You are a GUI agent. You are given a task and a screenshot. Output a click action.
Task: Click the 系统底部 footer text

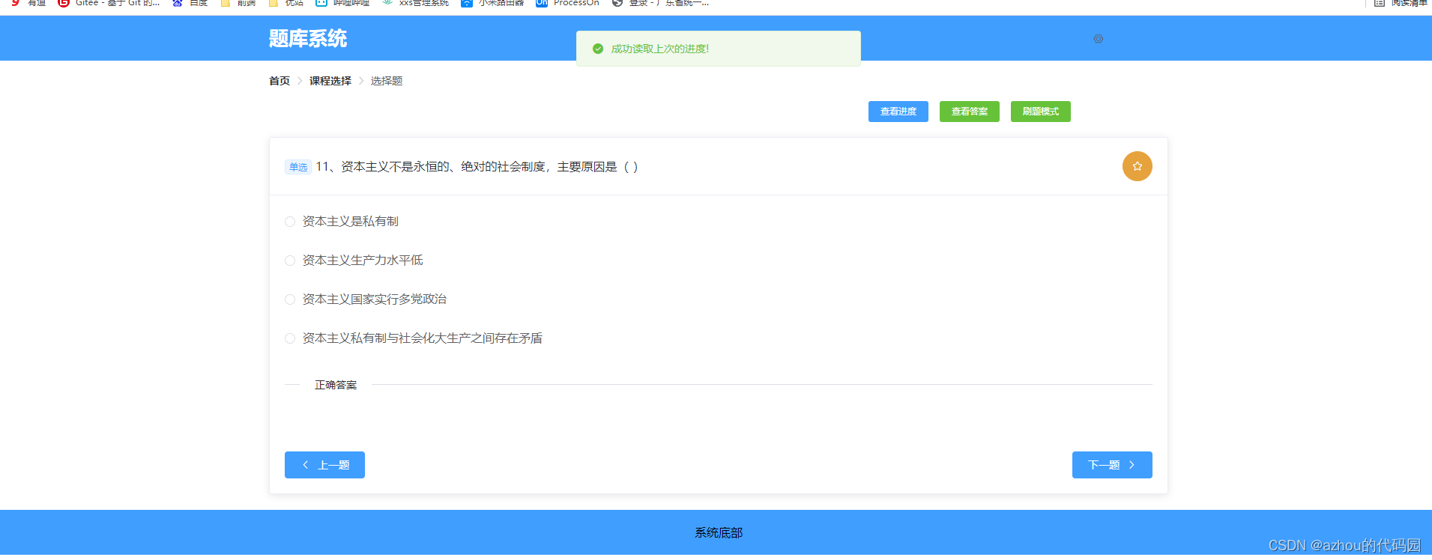719,533
